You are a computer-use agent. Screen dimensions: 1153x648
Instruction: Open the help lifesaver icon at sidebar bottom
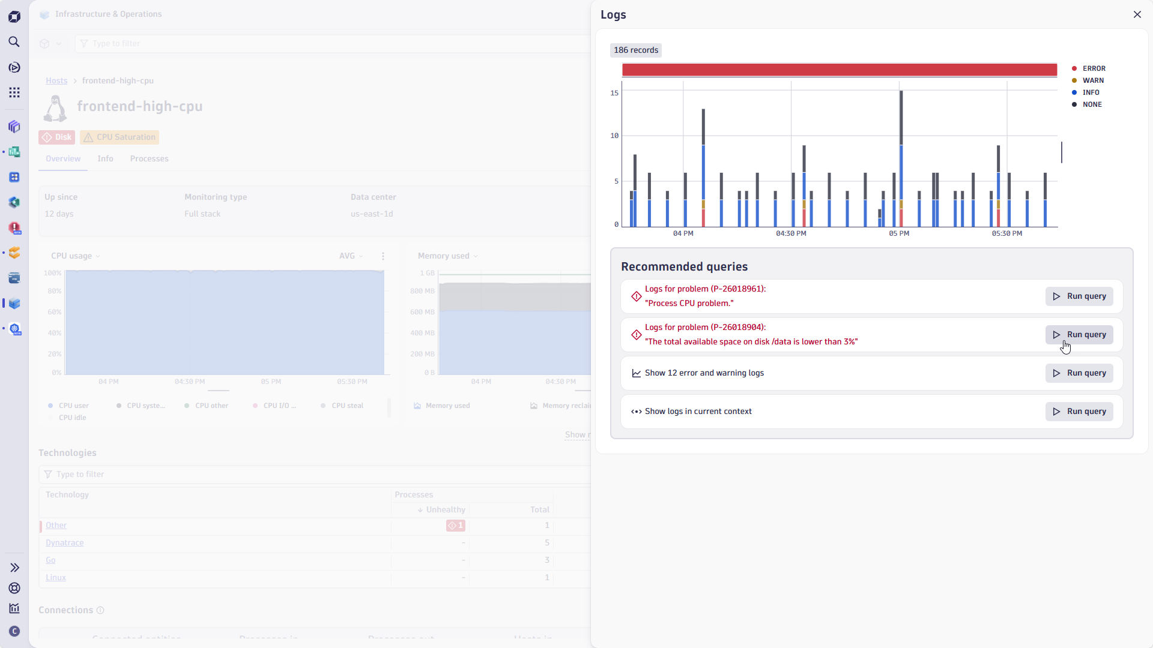pyautogui.click(x=14, y=588)
